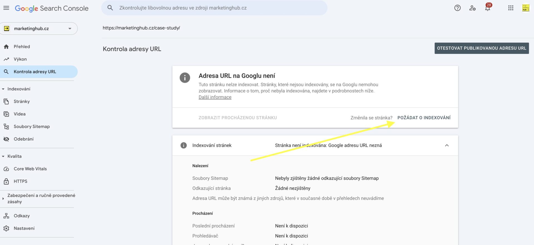Screen dimensions: 534x245
Task: Click the Soubory Sitemap tree icon
Action: click(6, 127)
